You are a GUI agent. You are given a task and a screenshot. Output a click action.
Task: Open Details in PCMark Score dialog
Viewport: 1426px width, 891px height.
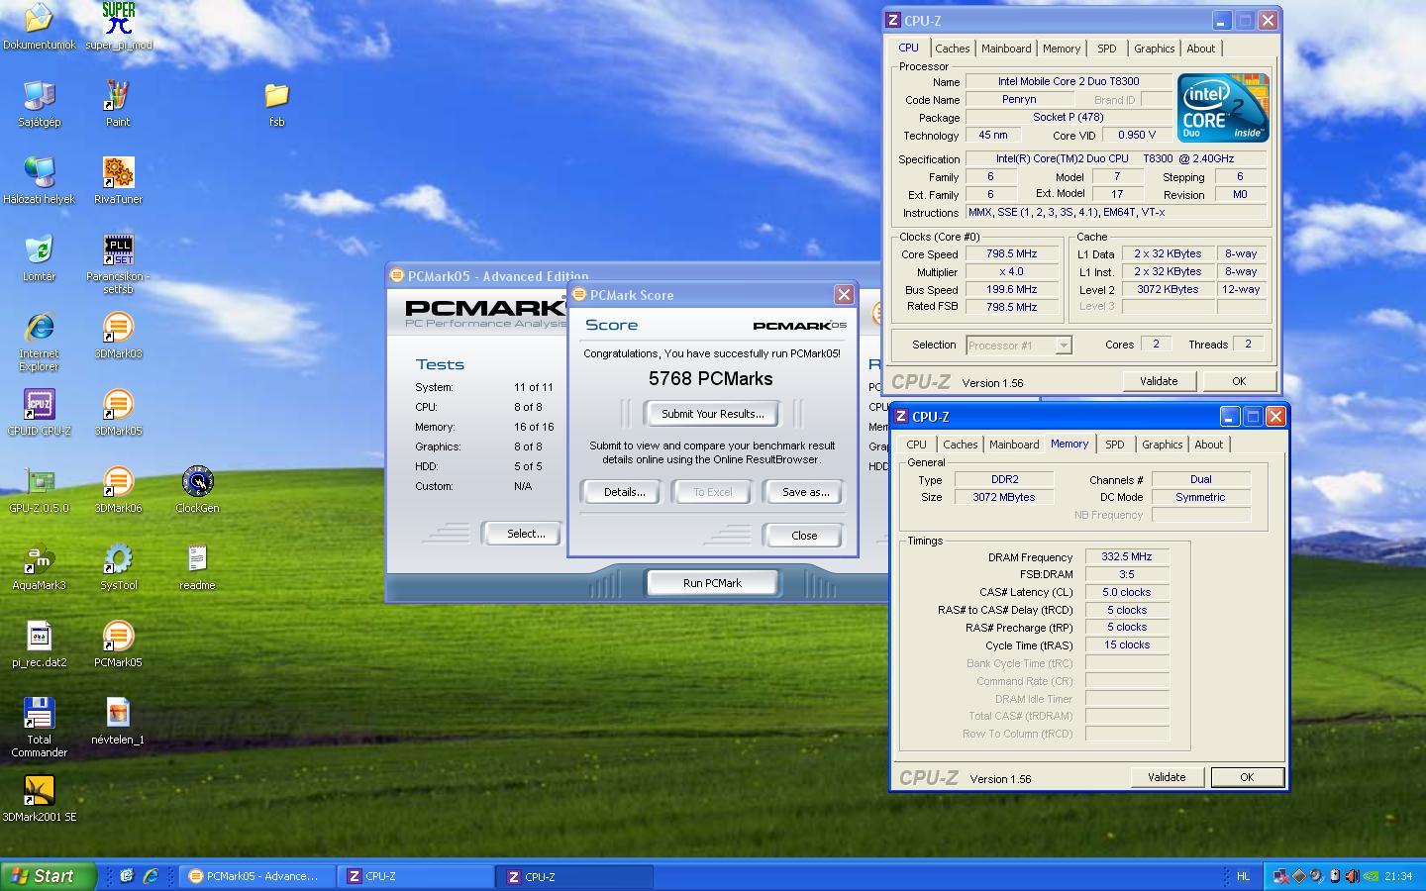tap(624, 492)
